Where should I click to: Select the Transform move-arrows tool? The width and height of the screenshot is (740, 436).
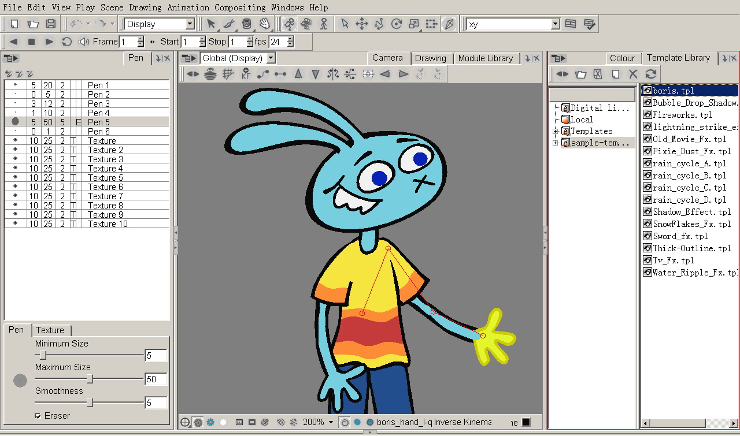point(362,24)
